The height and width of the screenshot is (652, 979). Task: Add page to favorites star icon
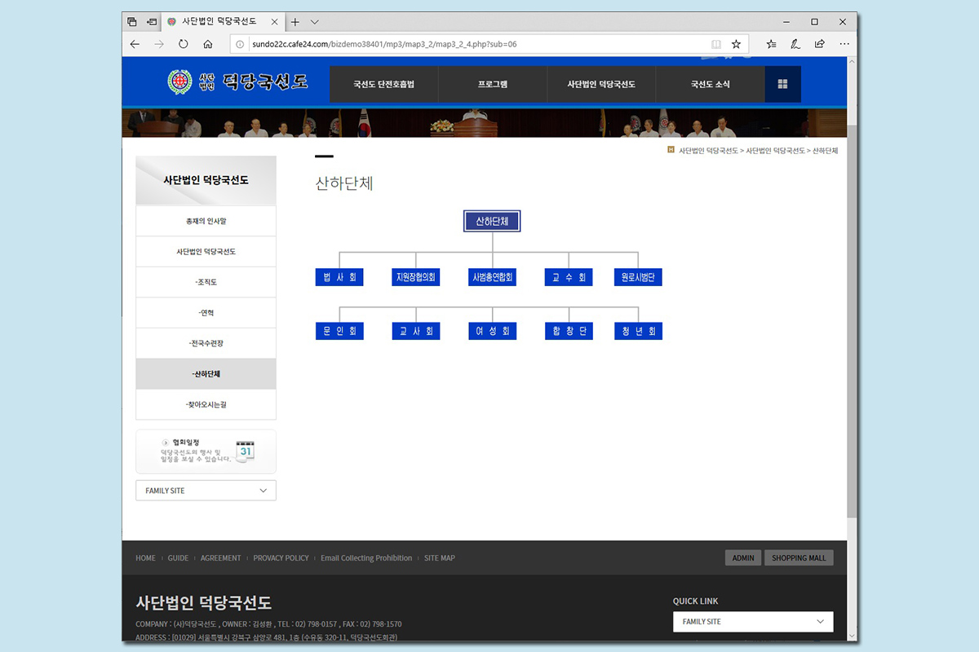[736, 44]
